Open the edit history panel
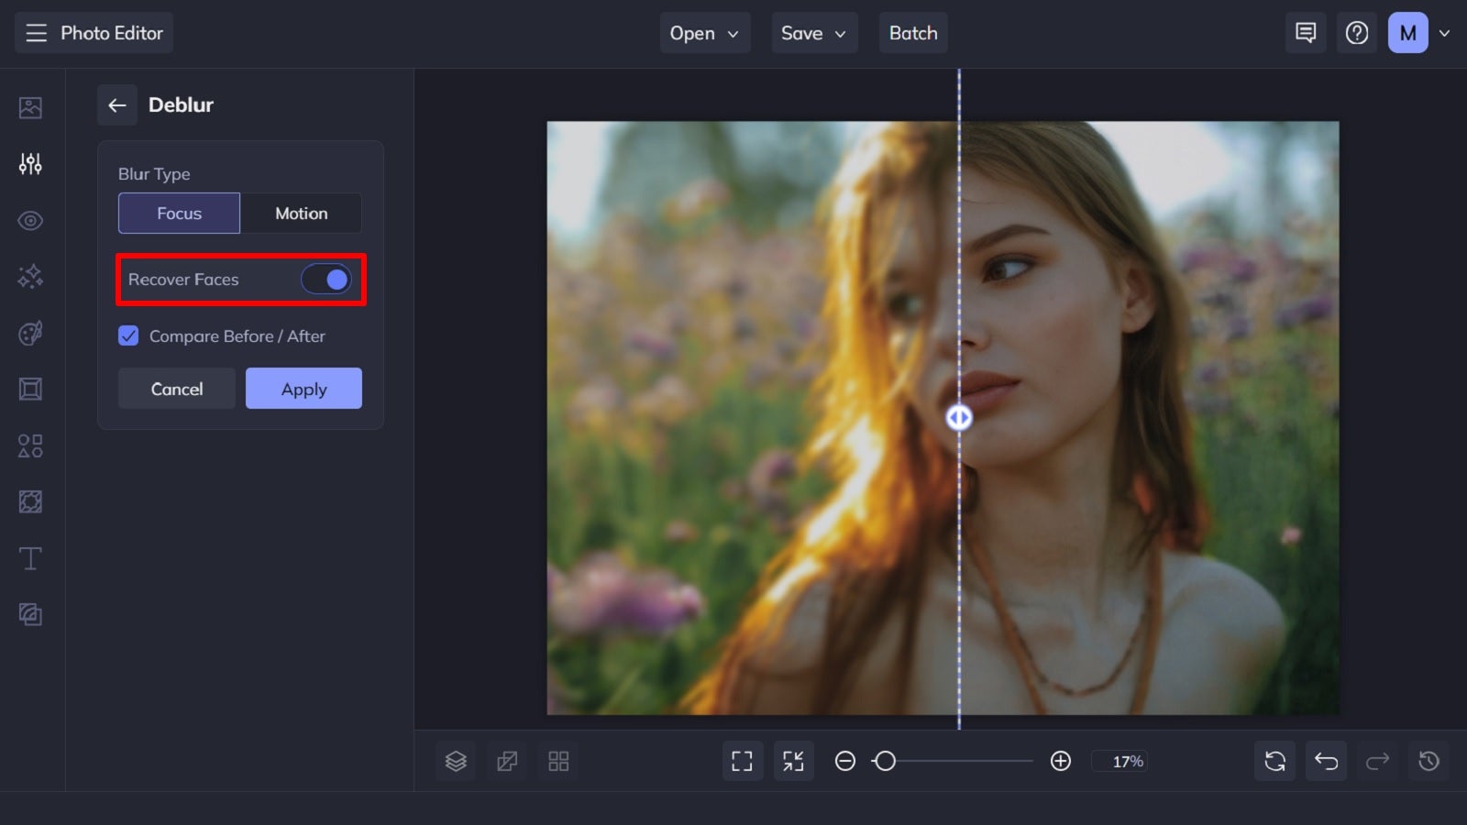Viewport: 1467px width, 825px height. point(1428,761)
